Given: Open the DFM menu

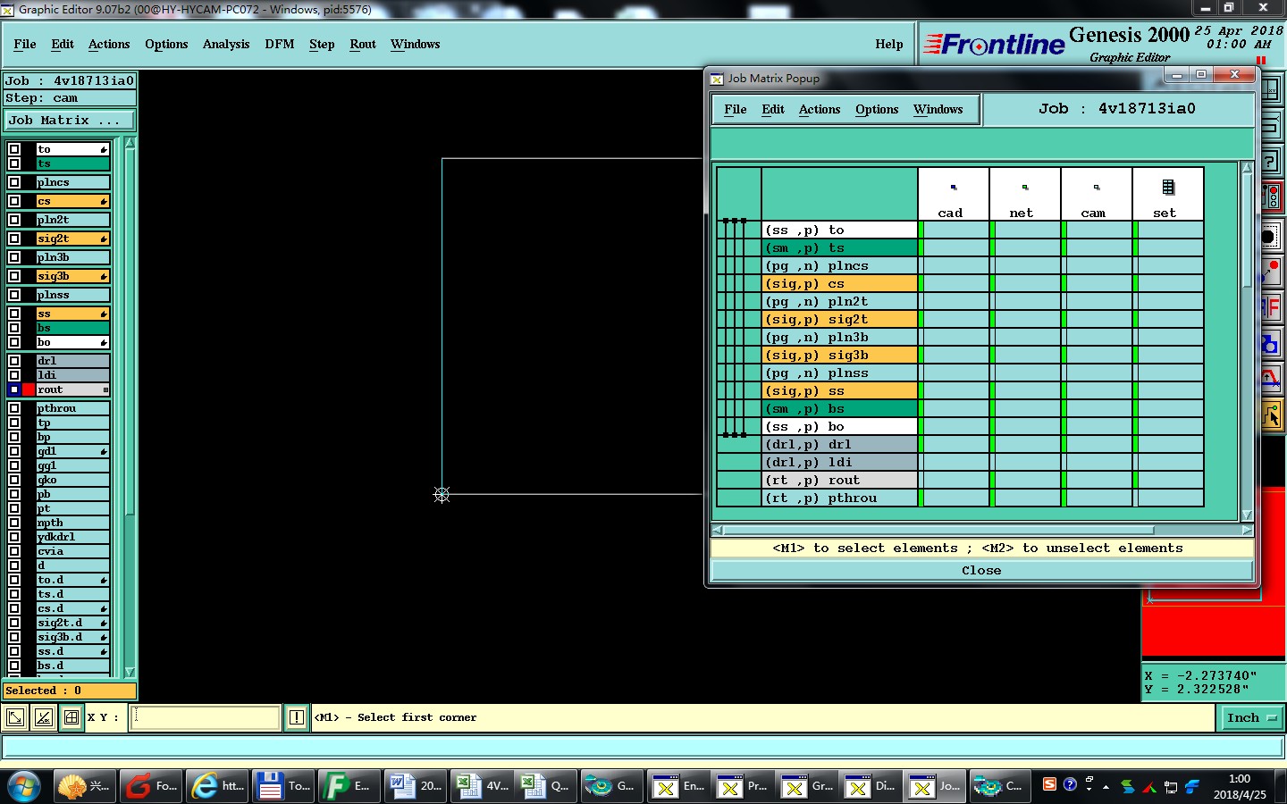Looking at the screenshot, I should point(280,44).
